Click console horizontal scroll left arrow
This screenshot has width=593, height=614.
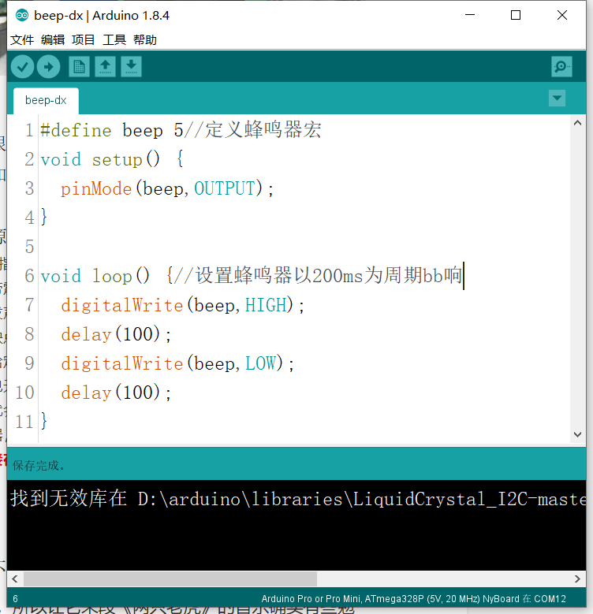tap(15, 579)
